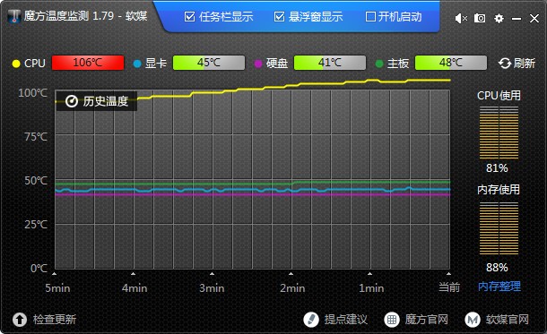The image size is (547, 334).
Task: Enable the 开机启动 checkbox
Action: (x=370, y=17)
